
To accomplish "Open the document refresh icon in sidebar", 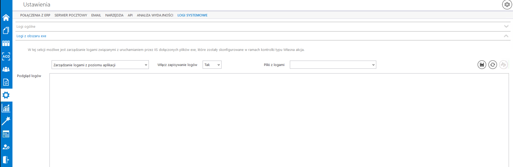I will [x=6, y=82].
